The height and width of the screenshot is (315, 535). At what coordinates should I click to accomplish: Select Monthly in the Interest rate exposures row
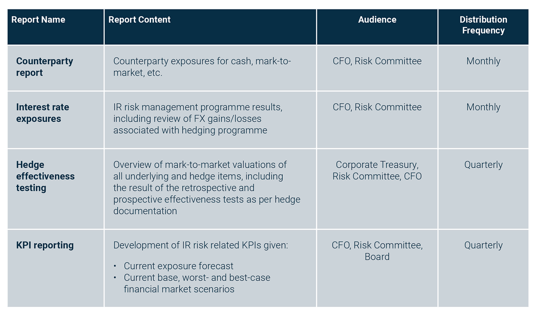(483, 107)
